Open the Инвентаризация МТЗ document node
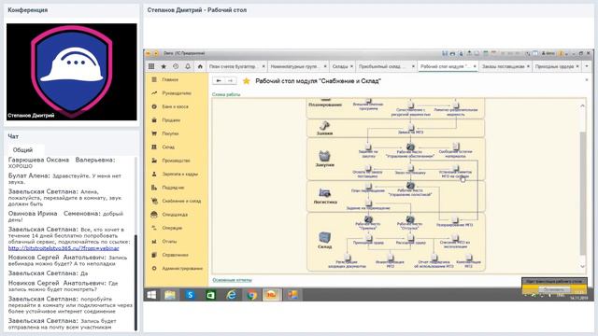Screen dimensions: 598x336 [390, 261]
